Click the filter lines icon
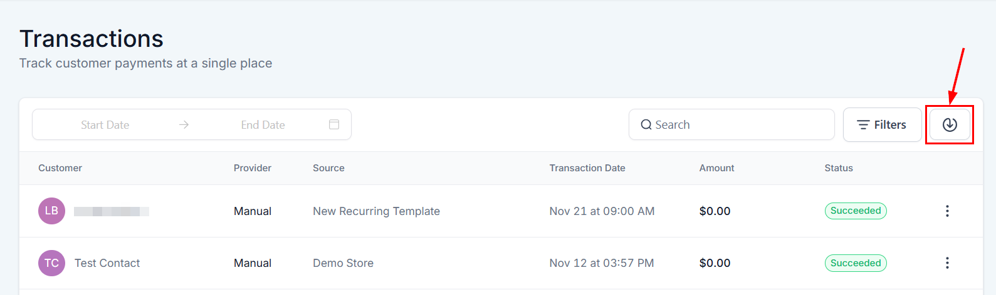Image resolution: width=996 pixels, height=295 pixels. click(863, 125)
